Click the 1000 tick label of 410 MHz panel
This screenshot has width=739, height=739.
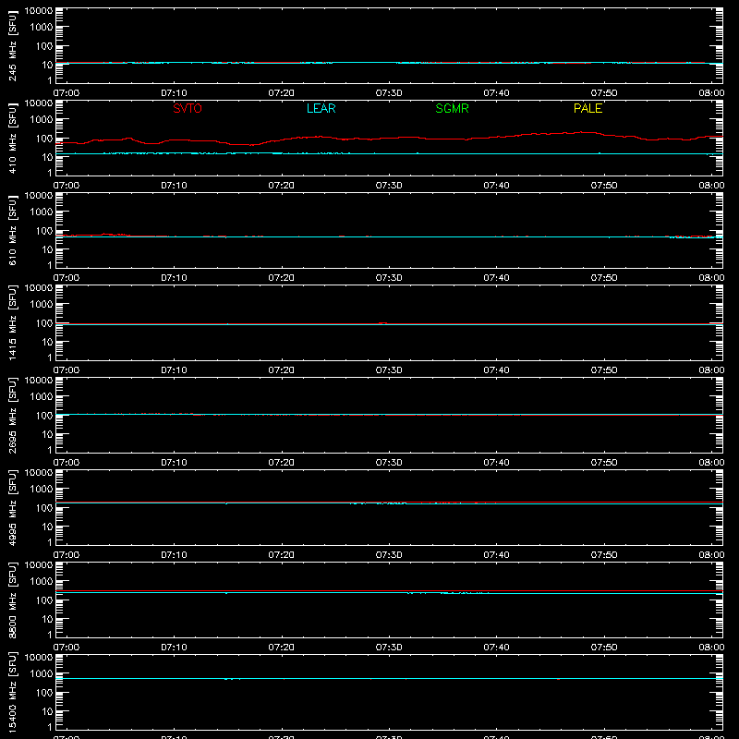(42, 120)
